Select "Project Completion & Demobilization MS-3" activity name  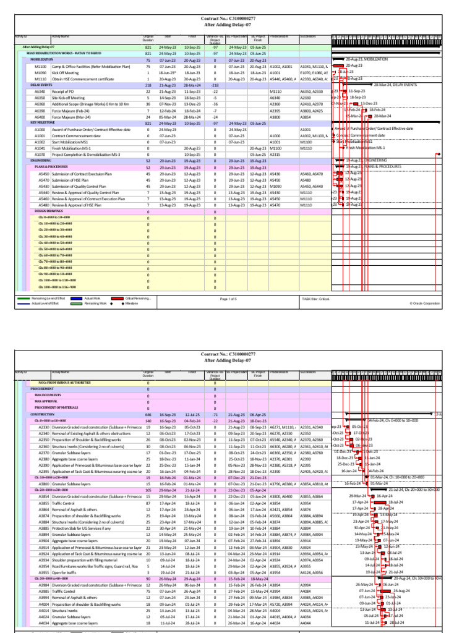coord(85,155)
